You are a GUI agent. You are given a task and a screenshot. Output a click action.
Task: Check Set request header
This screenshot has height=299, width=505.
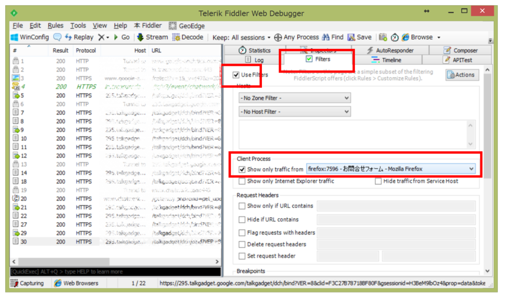click(x=242, y=256)
